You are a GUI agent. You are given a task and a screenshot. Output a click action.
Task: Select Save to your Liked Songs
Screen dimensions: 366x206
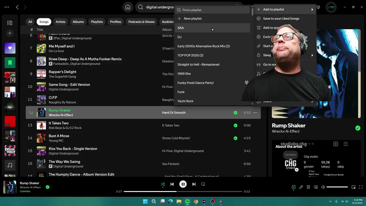pyautogui.click(x=285, y=19)
